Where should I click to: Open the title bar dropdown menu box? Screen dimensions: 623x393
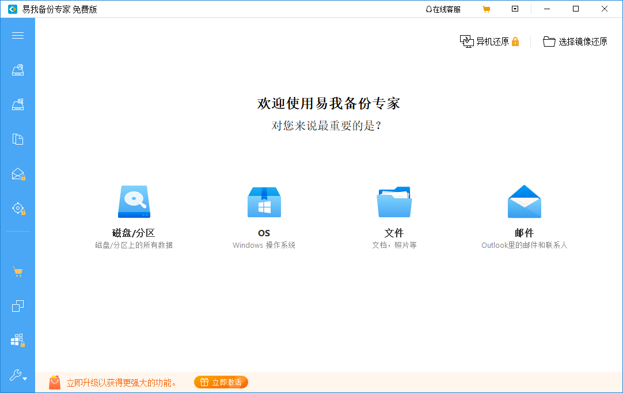[x=515, y=9]
